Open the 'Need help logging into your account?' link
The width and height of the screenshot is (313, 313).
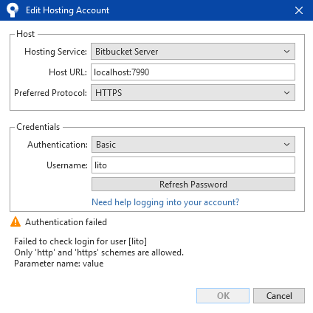tap(165, 202)
